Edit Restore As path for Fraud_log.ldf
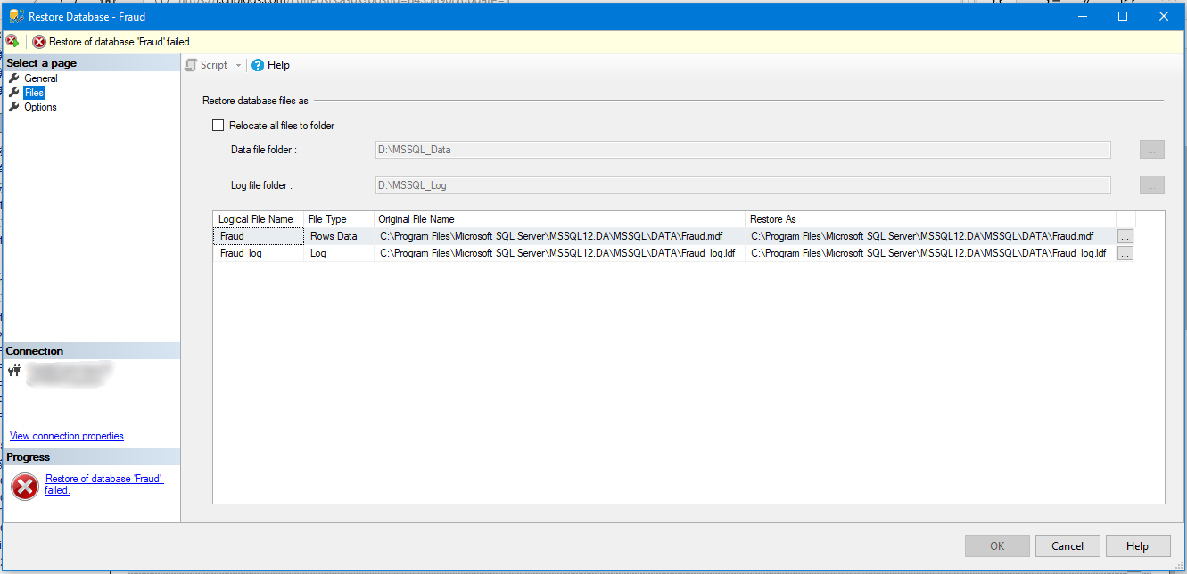The width and height of the screenshot is (1187, 574). [931, 253]
